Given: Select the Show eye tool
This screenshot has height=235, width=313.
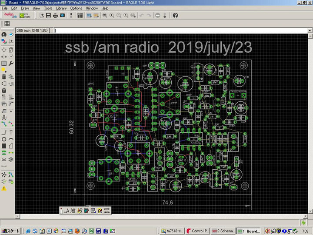Looking at the screenshot, I should click(11, 34).
